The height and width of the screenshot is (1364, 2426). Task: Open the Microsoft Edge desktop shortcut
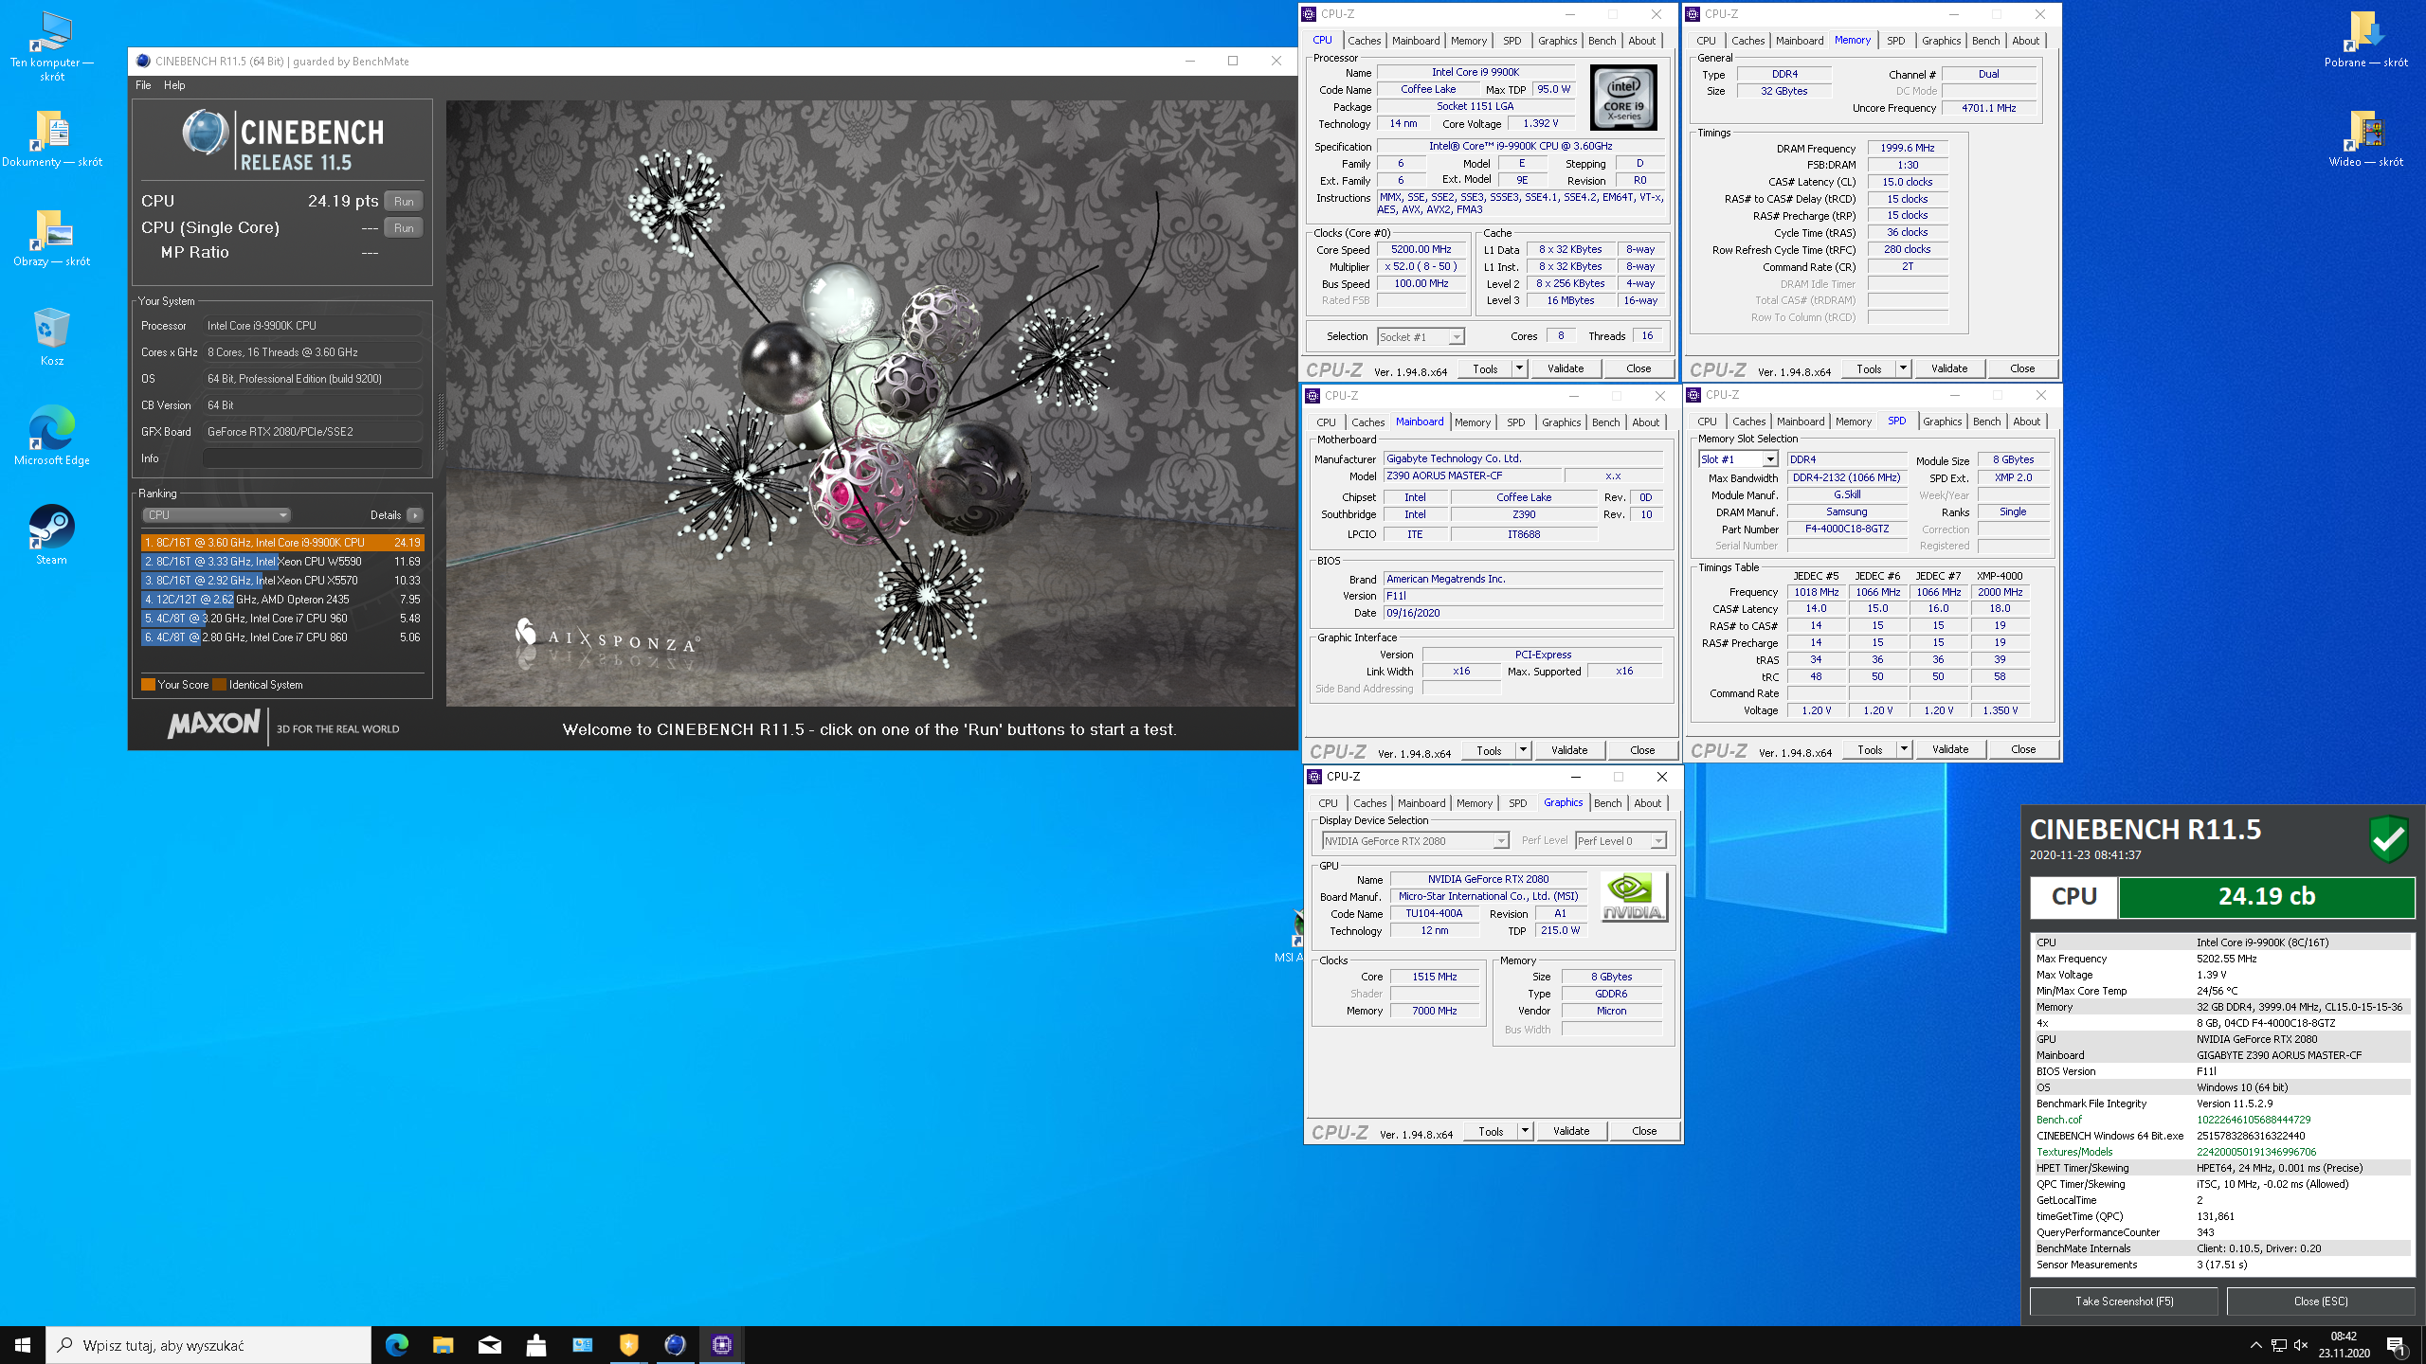pos(51,435)
